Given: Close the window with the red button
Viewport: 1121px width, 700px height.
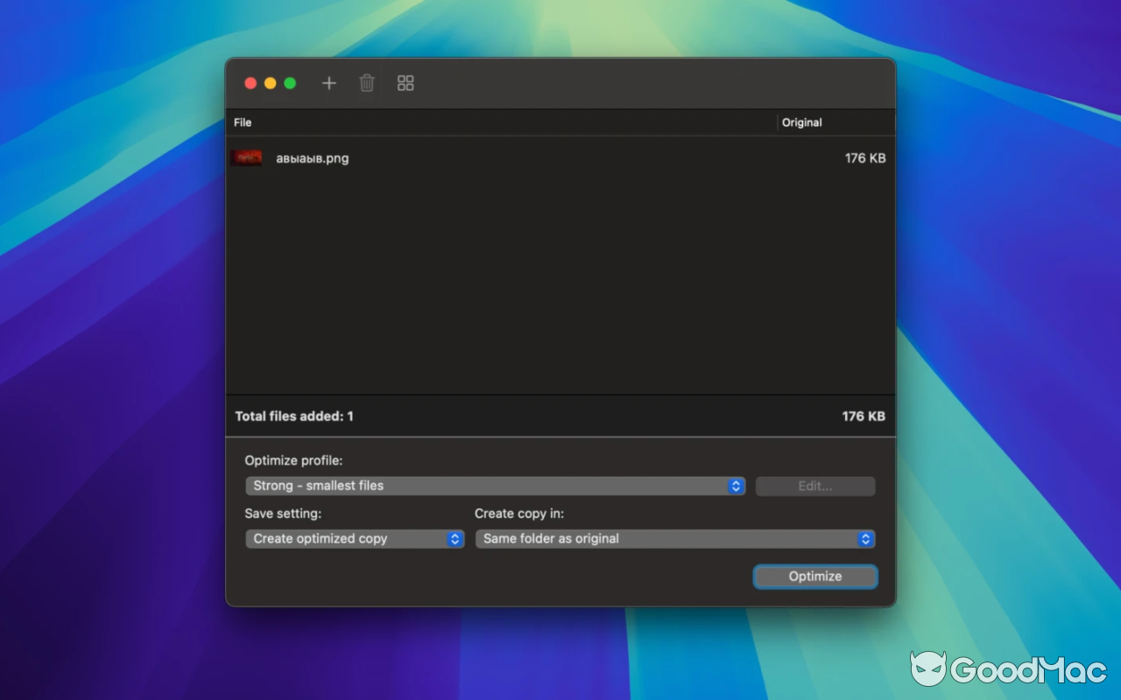Looking at the screenshot, I should (250, 82).
